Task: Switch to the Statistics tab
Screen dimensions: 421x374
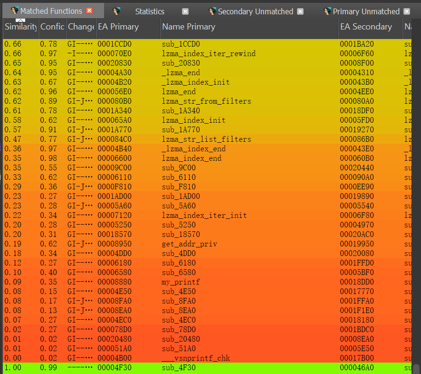Action: (x=150, y=11)
